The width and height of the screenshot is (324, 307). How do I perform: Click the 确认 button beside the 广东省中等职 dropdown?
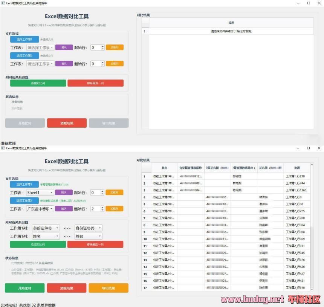coord(64,209)
